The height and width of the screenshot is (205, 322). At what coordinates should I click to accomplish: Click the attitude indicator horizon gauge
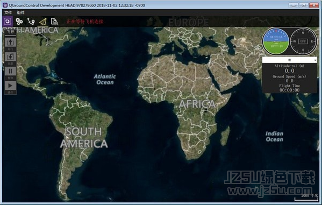[276, 41]
